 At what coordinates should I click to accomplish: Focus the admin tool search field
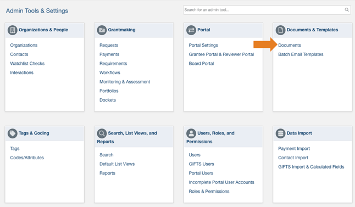pos(267,10)
